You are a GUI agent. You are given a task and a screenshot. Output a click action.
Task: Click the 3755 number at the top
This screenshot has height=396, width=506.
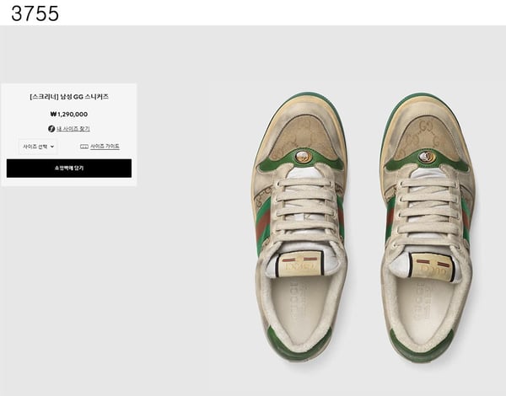35,13
